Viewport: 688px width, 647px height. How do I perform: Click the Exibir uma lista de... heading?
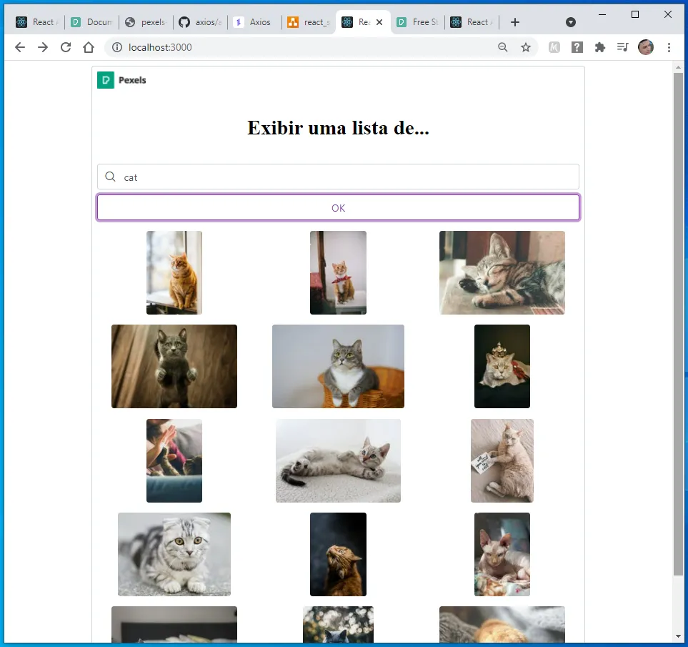point(339,128)
